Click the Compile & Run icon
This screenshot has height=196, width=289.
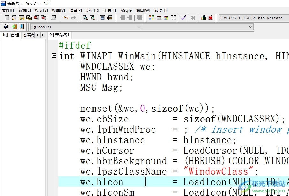click(166, 18)
